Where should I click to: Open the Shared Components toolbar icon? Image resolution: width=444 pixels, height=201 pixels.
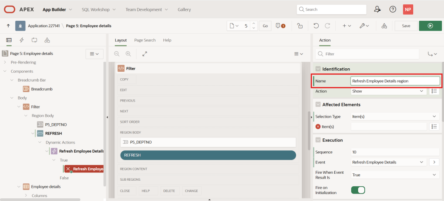[x=384, y=26]
